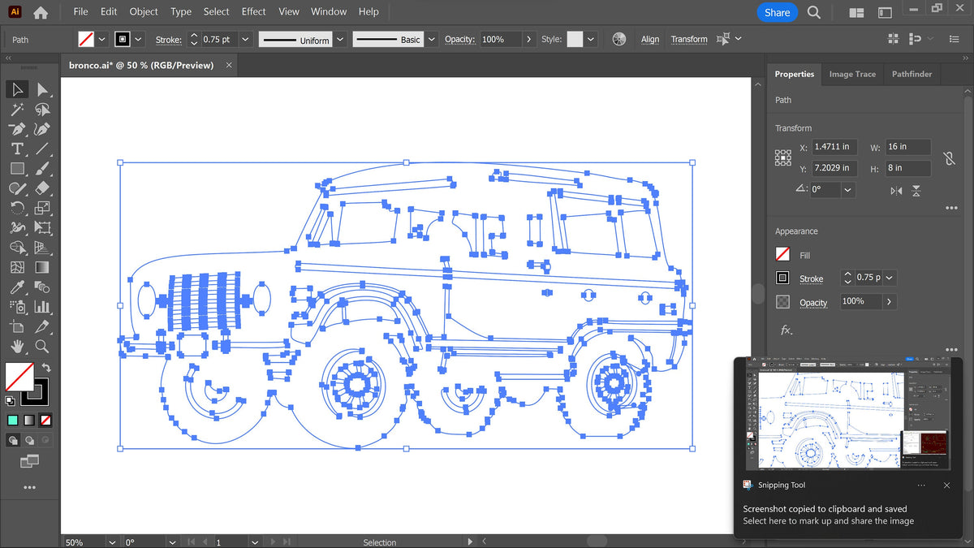The width and height of the screenshot is (974, 548).
Task: Switch to the Pathfinder tab
Action: tap(912, 74)
